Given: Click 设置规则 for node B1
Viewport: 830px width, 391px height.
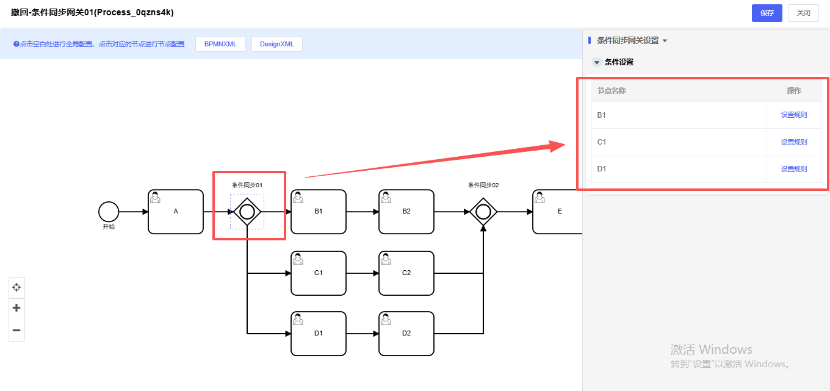Looking at the screenshot, I should 793,115.
